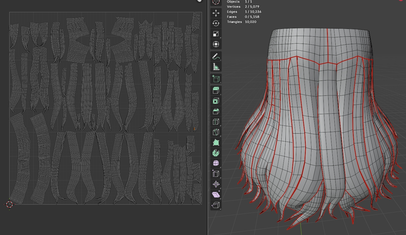Screen dimensions: 406x235
Task: Click the 2D cursor in the UV editor
Action: click(9, 204)
